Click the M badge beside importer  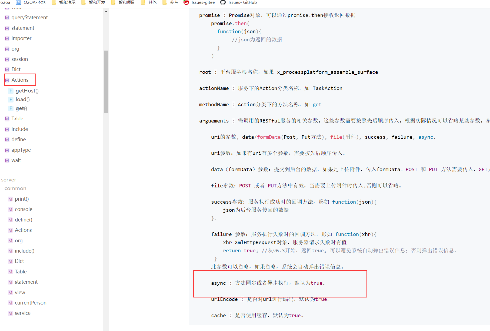pos(7,39)
